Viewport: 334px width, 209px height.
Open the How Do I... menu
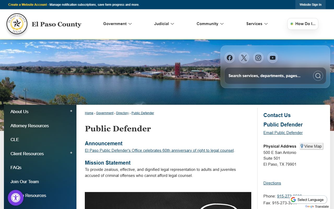click(303, 24)
